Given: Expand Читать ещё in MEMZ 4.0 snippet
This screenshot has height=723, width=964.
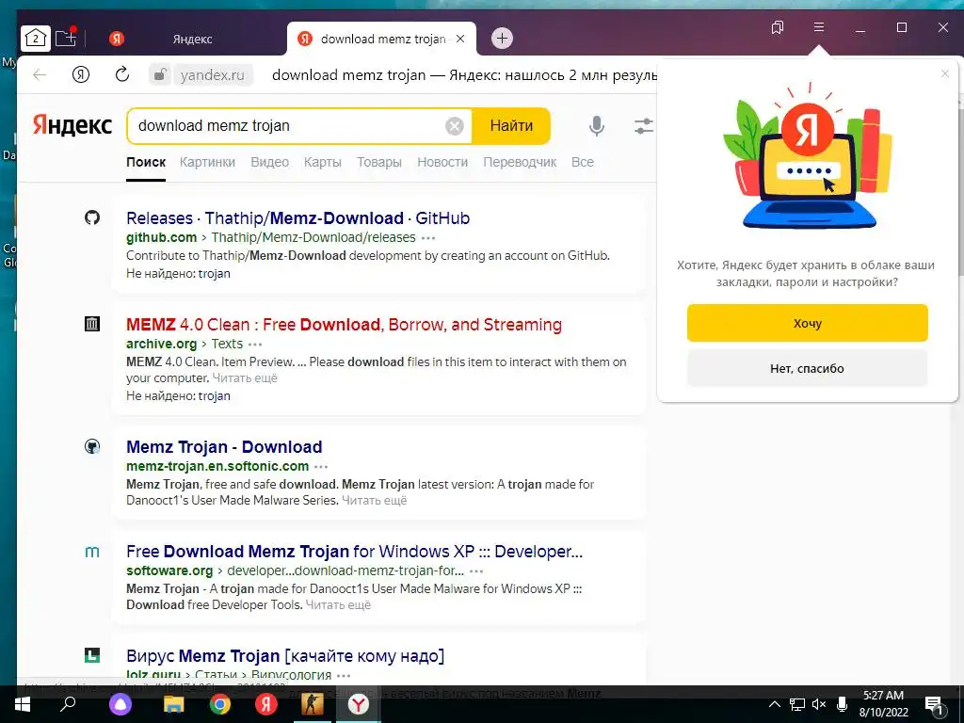Looking at the screenshot, I should click(245, 378).
